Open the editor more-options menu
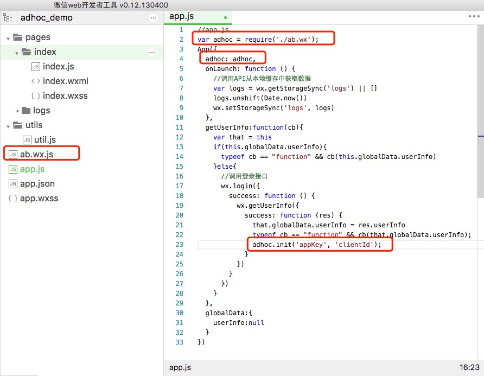This screenshot has width=484, height=376. click(474, 16)
